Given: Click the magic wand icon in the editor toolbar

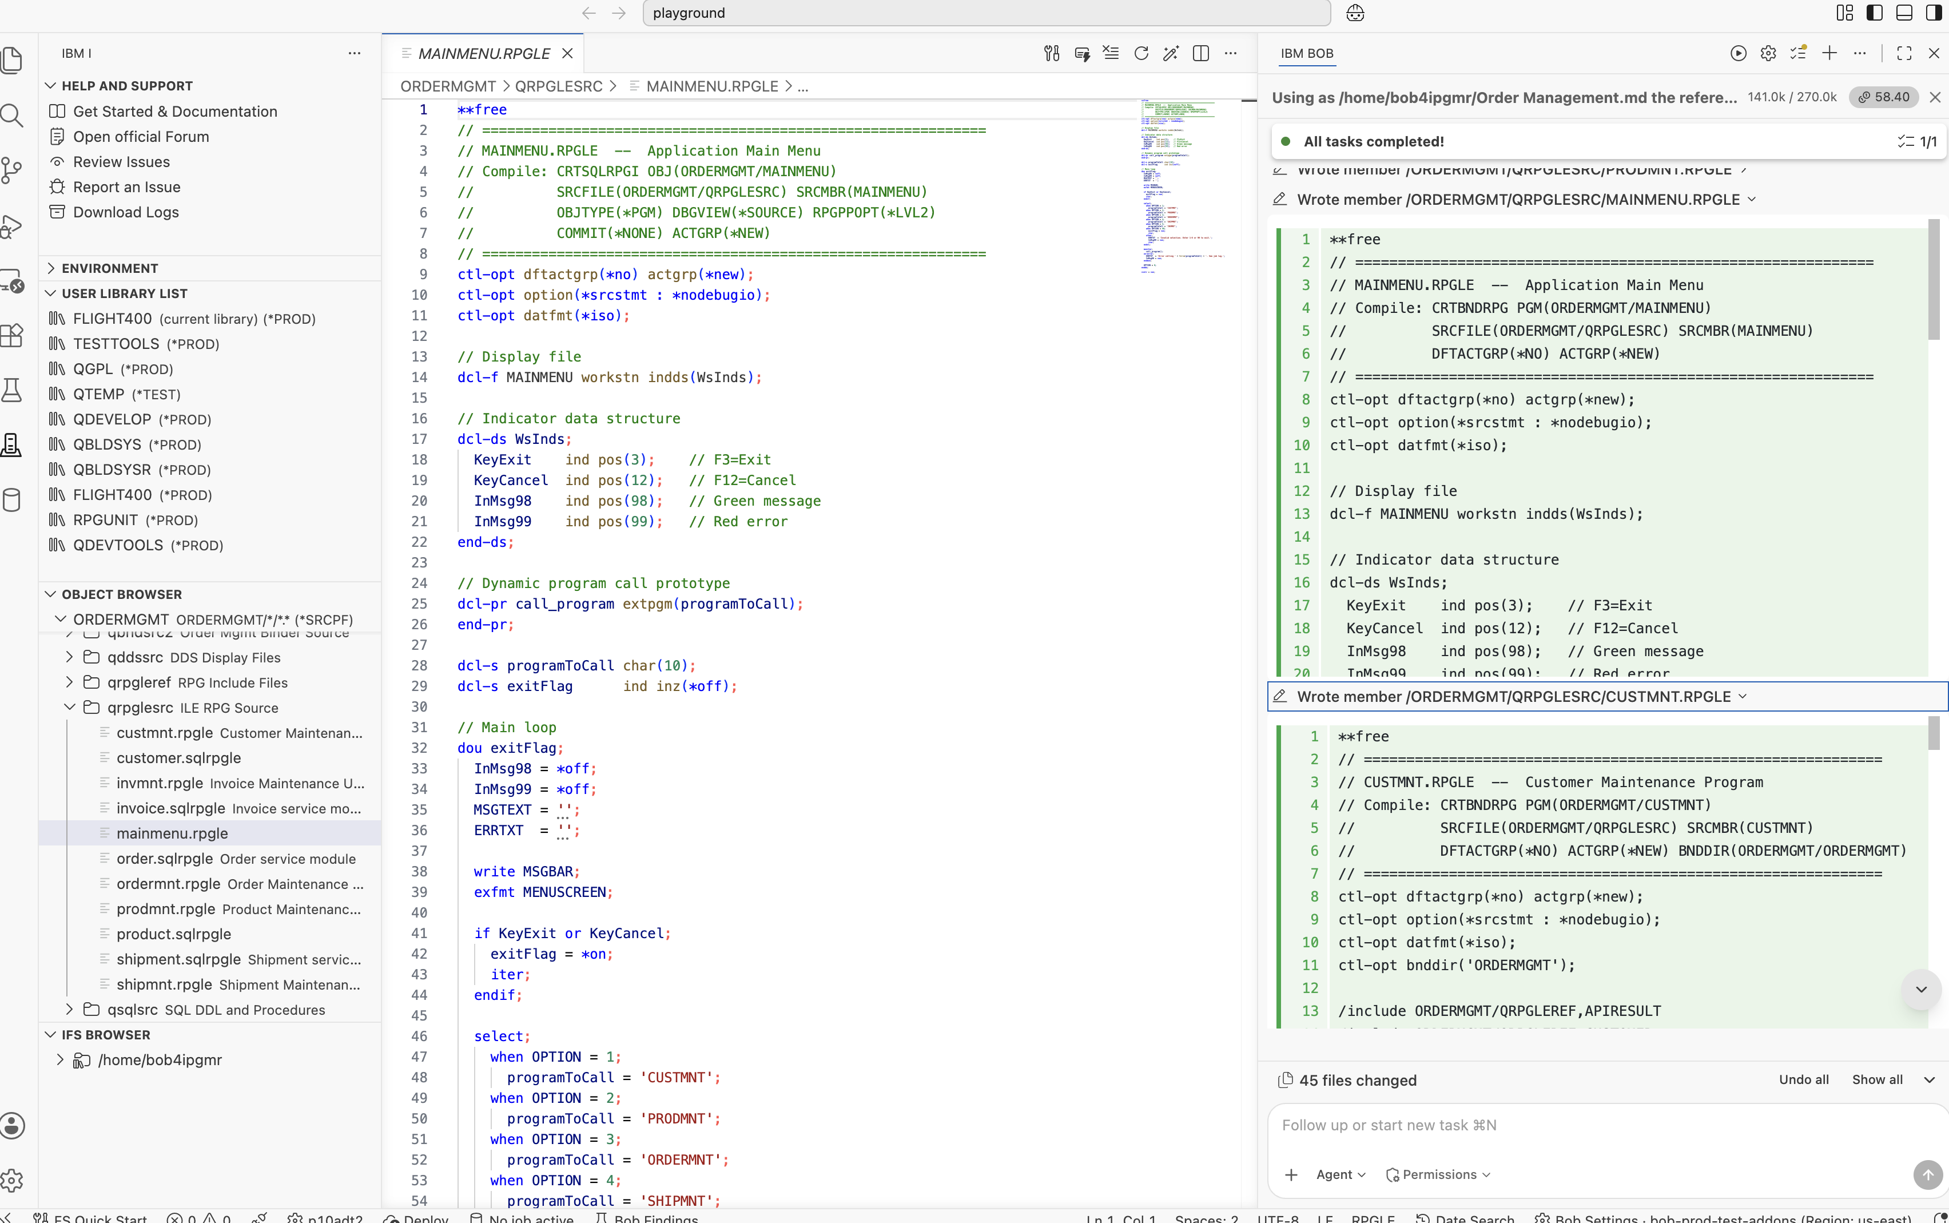Looking at the screenshot, I should pyautogui.click(x=1170, y=53).
